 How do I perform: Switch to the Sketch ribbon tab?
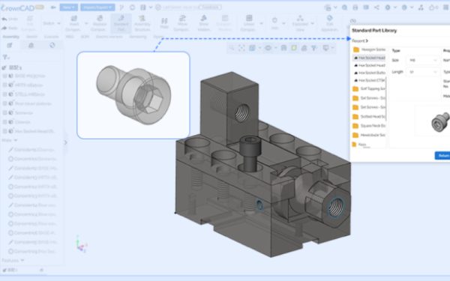(x=31, y=37)
